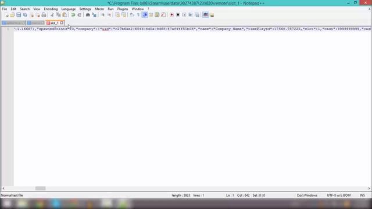The width and height of the screenshot is (372, 209).
Task: Close the slot_1 tab via its X
Action: coord(62,23)
